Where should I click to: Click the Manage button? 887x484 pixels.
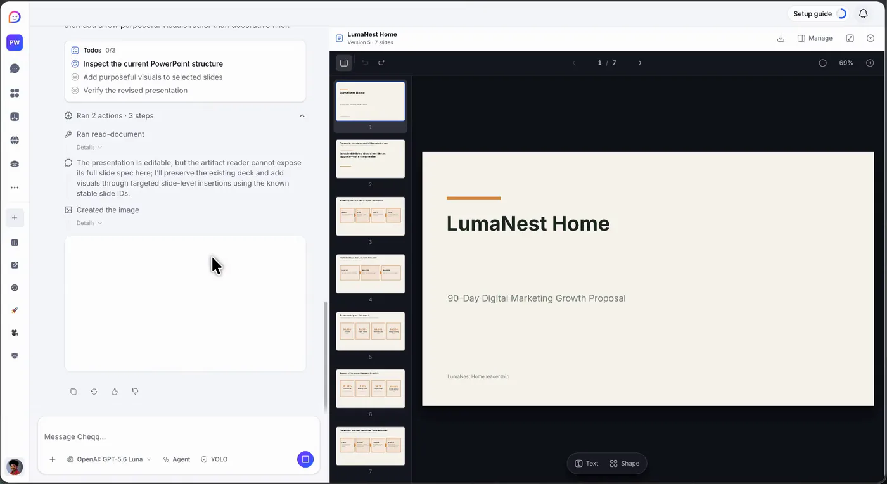click(815, 38)
